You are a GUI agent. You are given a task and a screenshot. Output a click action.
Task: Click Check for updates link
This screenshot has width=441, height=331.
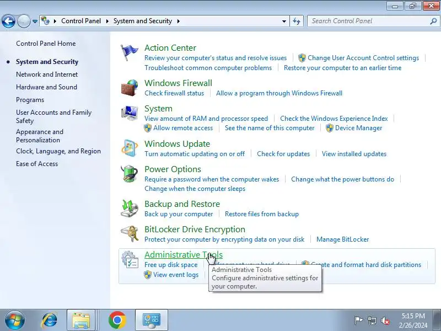pos(283,154)
